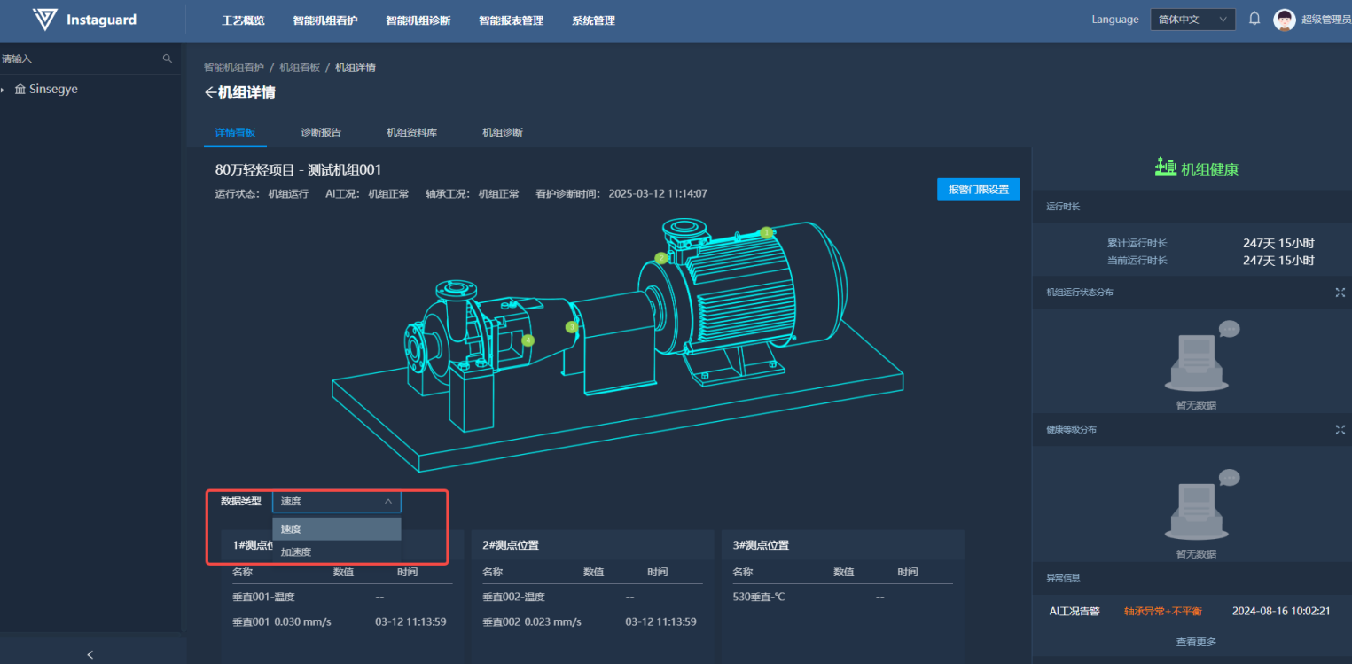Choose 加速度 from the dropdown list

point(296,551)
